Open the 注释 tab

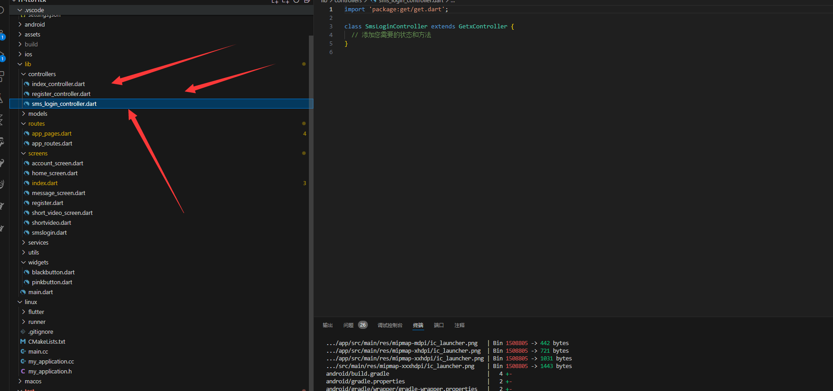(460, 325)
